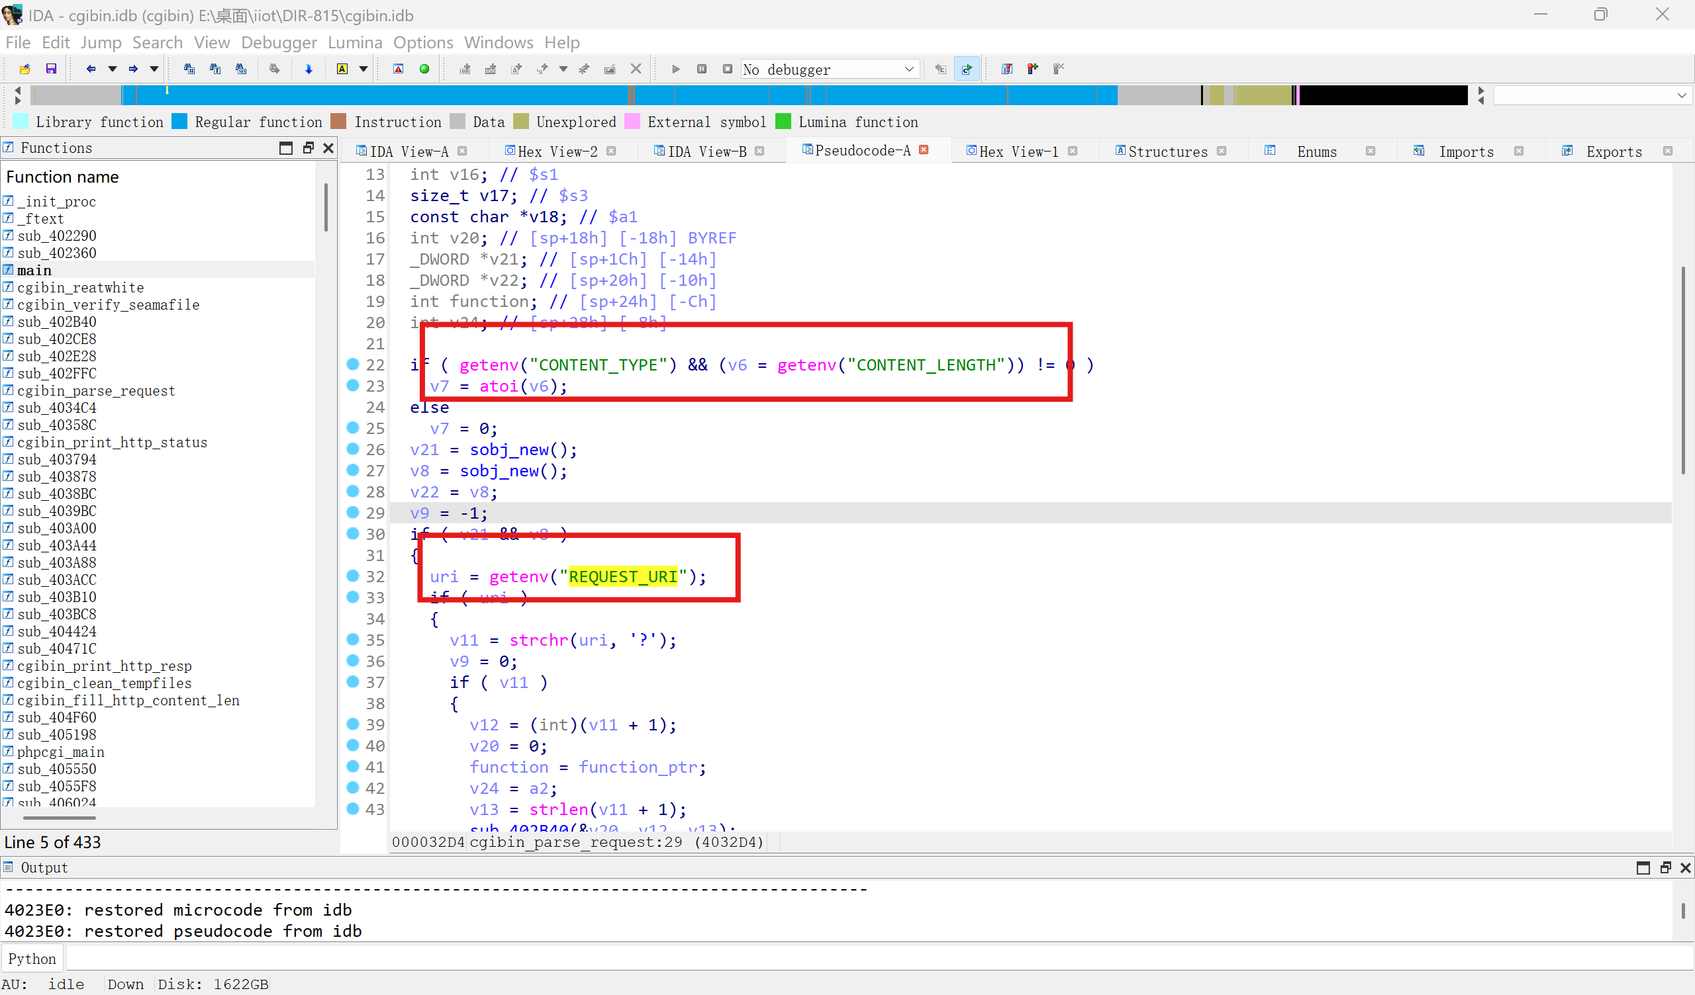Open the Jump menu
Screen dimensions: 1695x995
coord(101,42)
